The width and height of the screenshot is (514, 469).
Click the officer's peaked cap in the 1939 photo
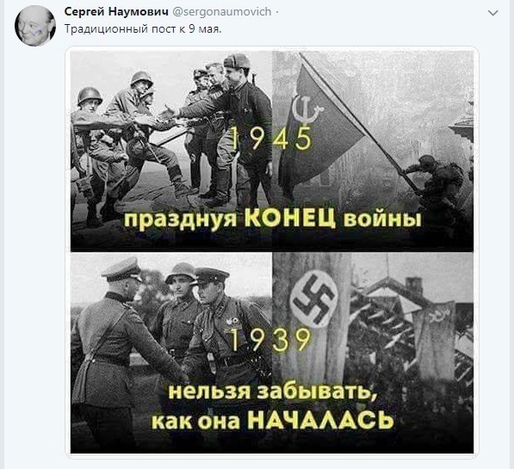pyautogui.click(x=122, y=269)
